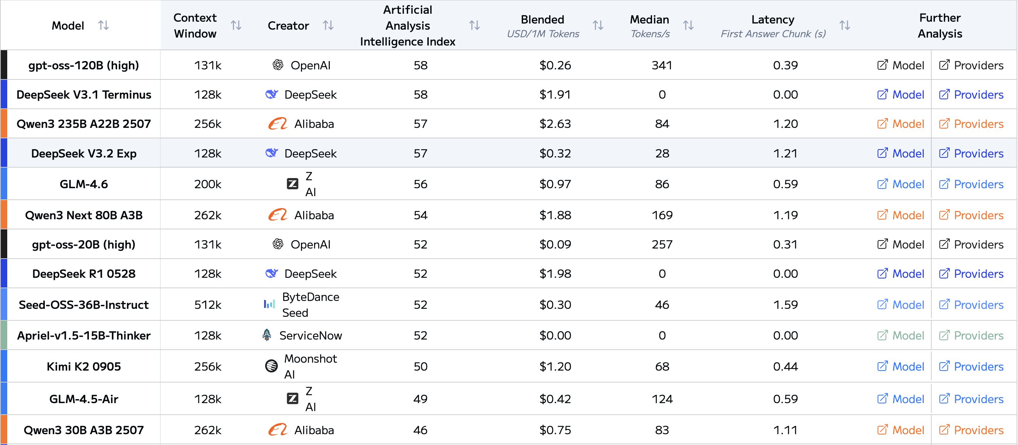Sort by Median Tokens/s arrows icon
Screen dimensions: 1018x445
pos(689,25)
